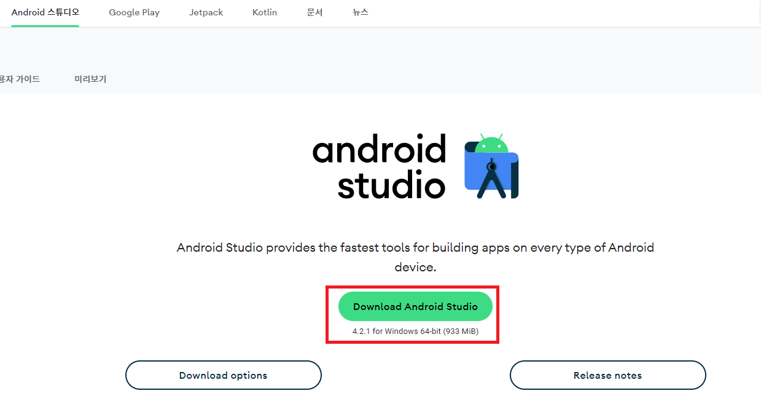Open the Android 스튜디오 tab
Screen dimensions: 761x407
(45, 12)
